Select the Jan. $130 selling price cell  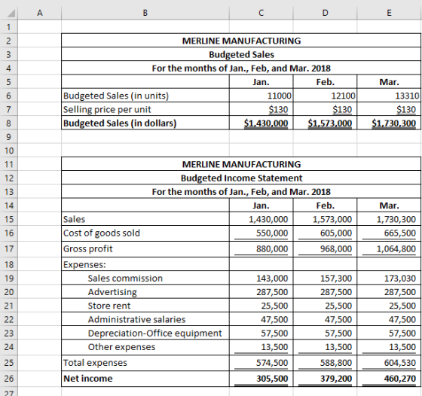[x=261, y=109]
